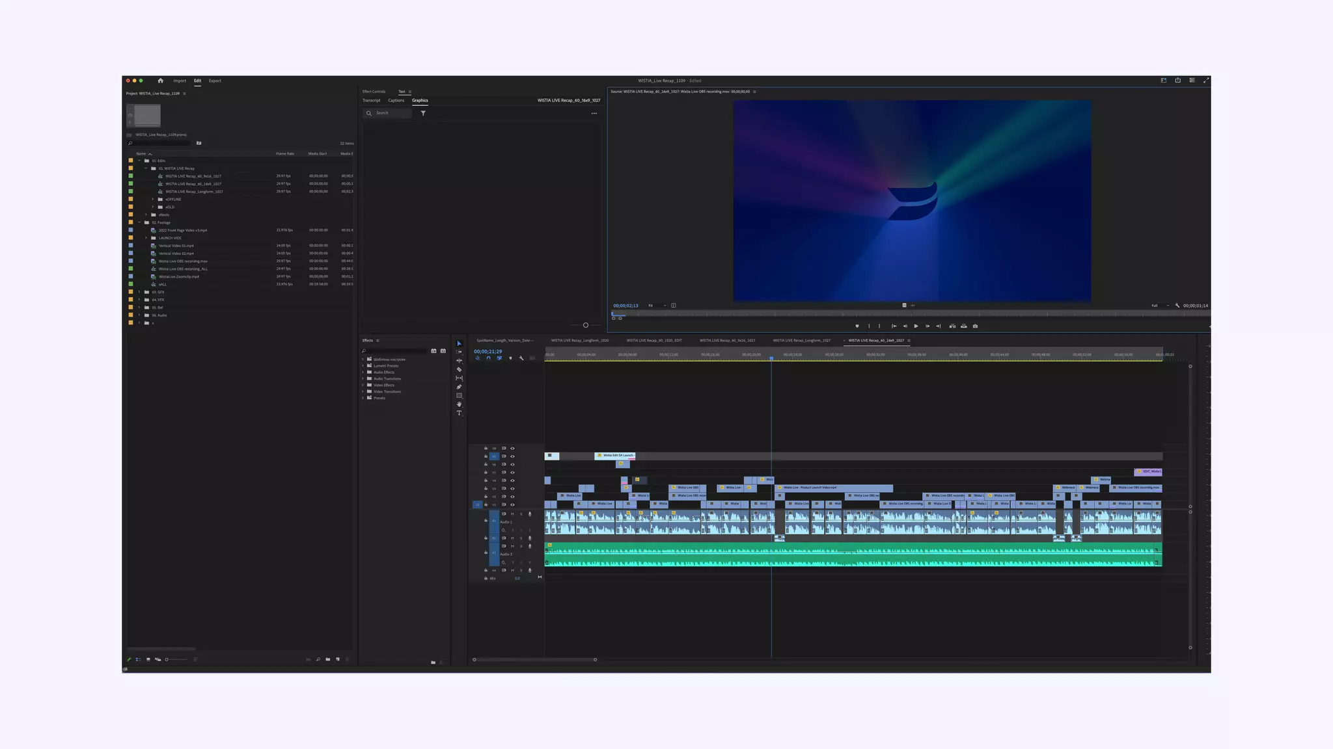
Task: Switch to the Captions tab
Action: (x=396, y=101)
